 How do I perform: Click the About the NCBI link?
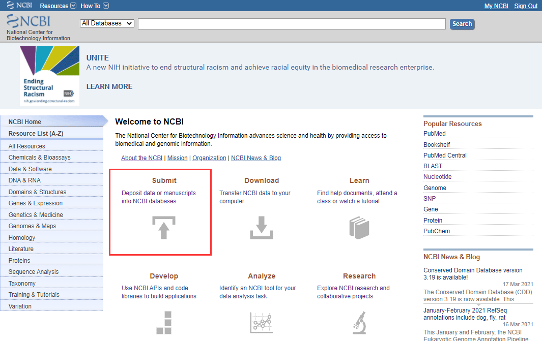(141, 158)
